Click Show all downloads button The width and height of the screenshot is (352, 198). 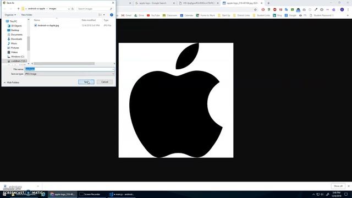click(338, 186)
